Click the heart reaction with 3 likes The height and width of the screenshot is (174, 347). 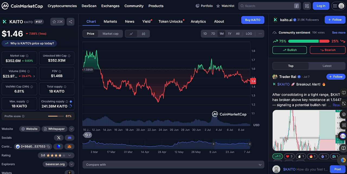click(290, 156)
